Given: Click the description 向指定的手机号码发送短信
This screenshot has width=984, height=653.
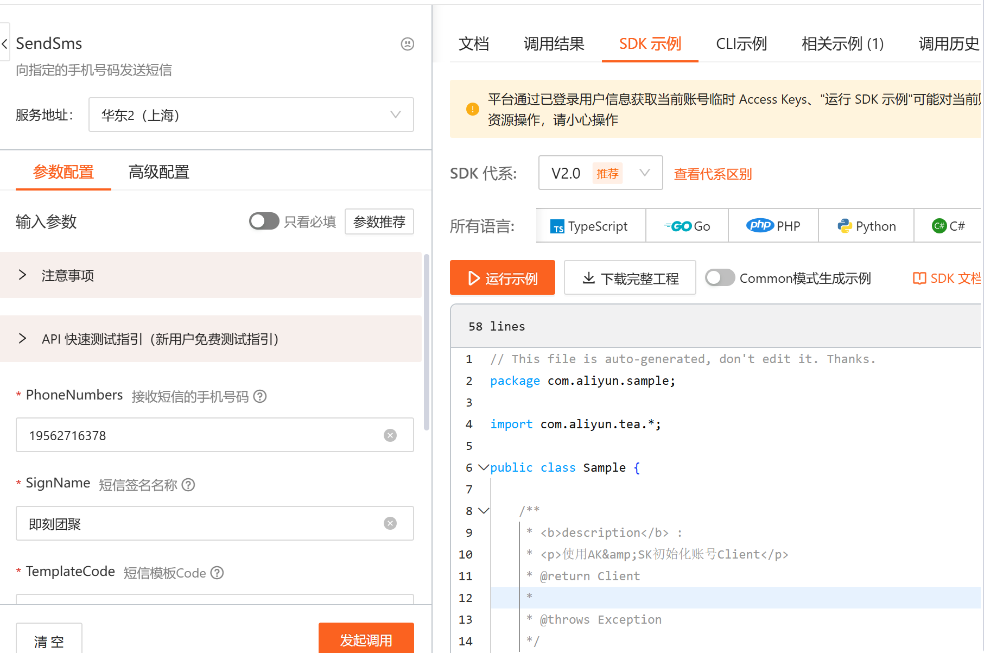Looking at the screenshot, I should (94, 70).
